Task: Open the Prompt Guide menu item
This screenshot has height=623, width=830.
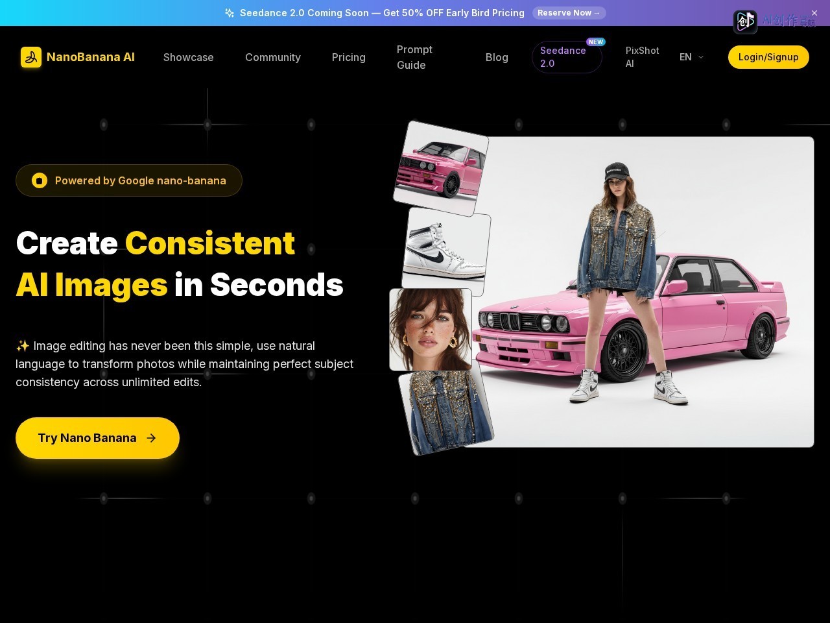Action: tap(415, 57)
